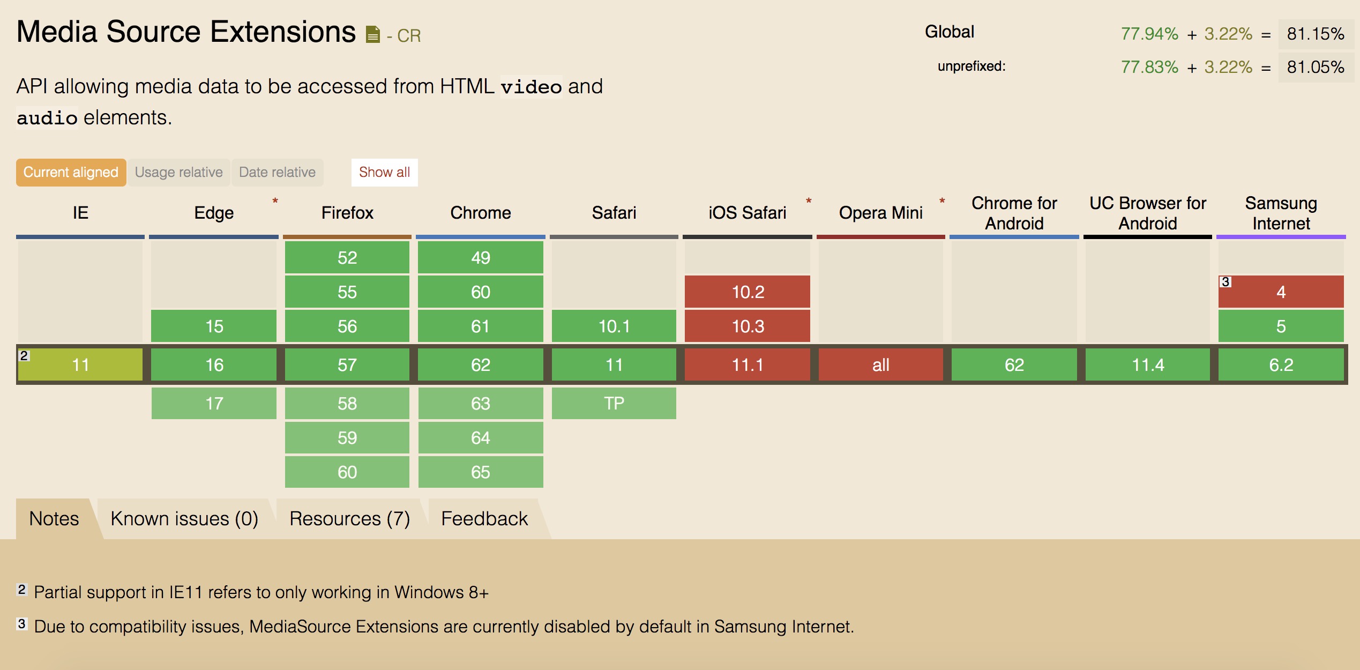Select the Safari TP cell
Screen dimensions: 1360x670
(x=614, y=403)
